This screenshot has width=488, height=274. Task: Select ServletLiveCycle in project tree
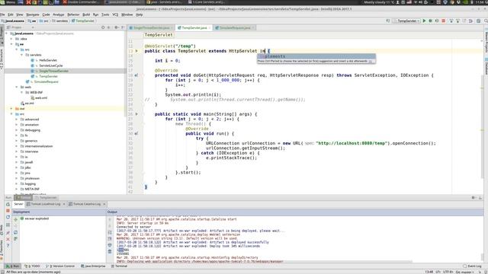coord(51,65)
